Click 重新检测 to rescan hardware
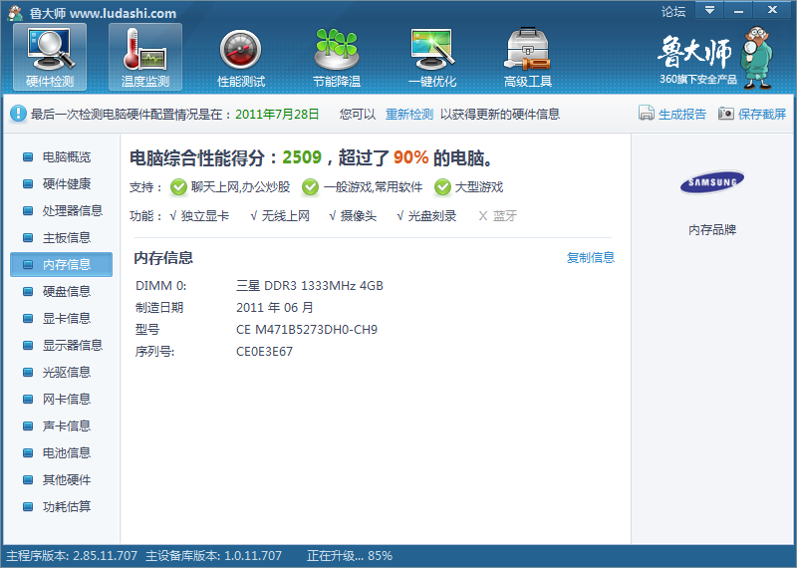The height and width of the screenshot is (568, 797). point(409,114)
